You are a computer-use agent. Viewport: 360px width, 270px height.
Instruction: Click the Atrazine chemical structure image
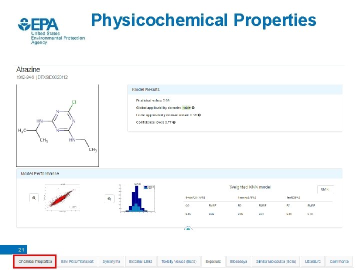[57, 125]
